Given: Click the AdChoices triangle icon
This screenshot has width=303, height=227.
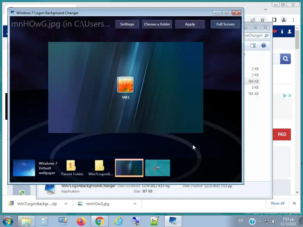Looking at the screenshot, I should click(285, 95).
